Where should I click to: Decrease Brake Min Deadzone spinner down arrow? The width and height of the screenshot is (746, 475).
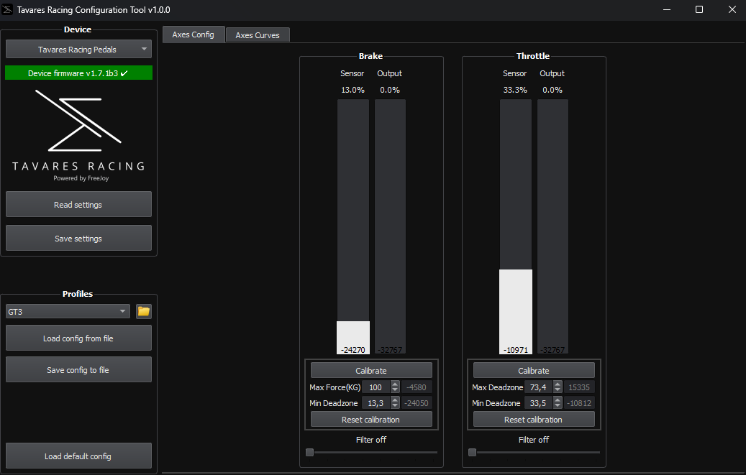click(x=395, y=406)
